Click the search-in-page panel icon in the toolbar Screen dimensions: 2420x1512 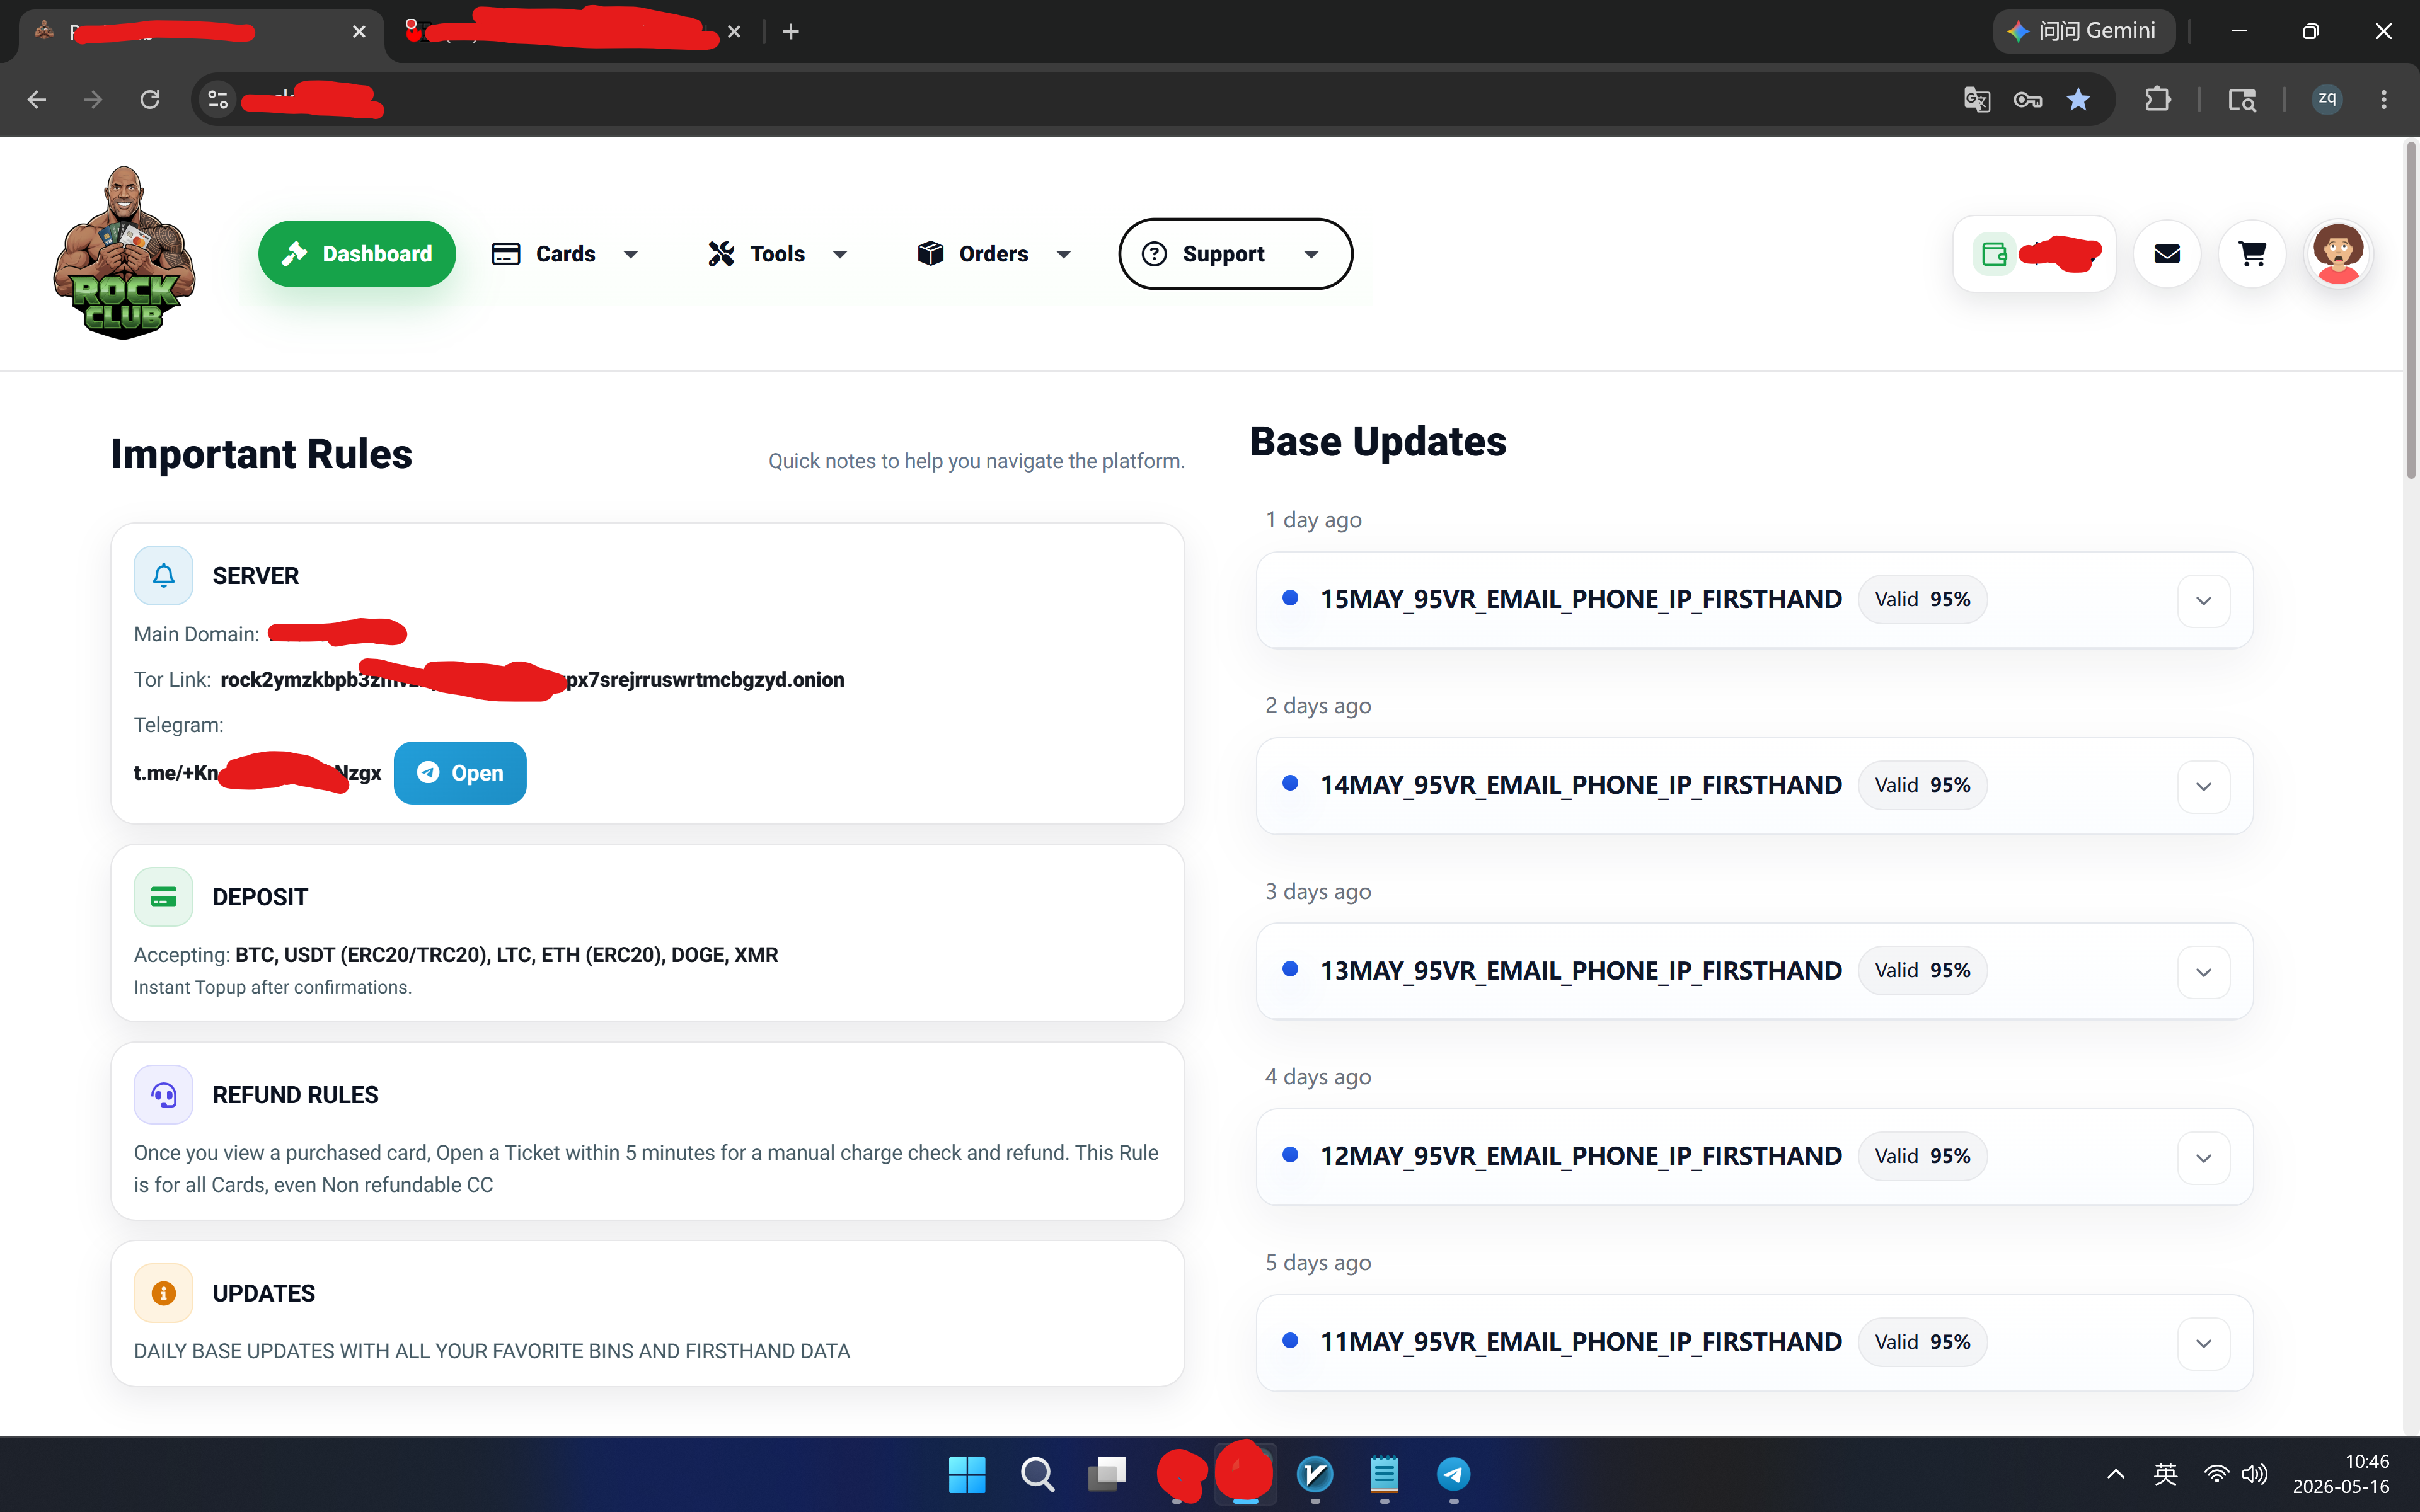[x=2242, y=99]
